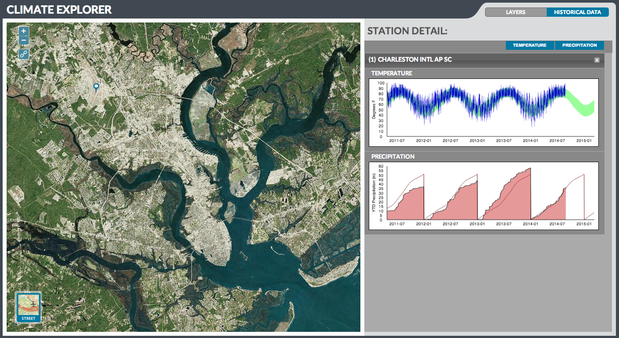Click the Precipitation chart graph
This screenshot has width=619, height=338.
(484, 196)
